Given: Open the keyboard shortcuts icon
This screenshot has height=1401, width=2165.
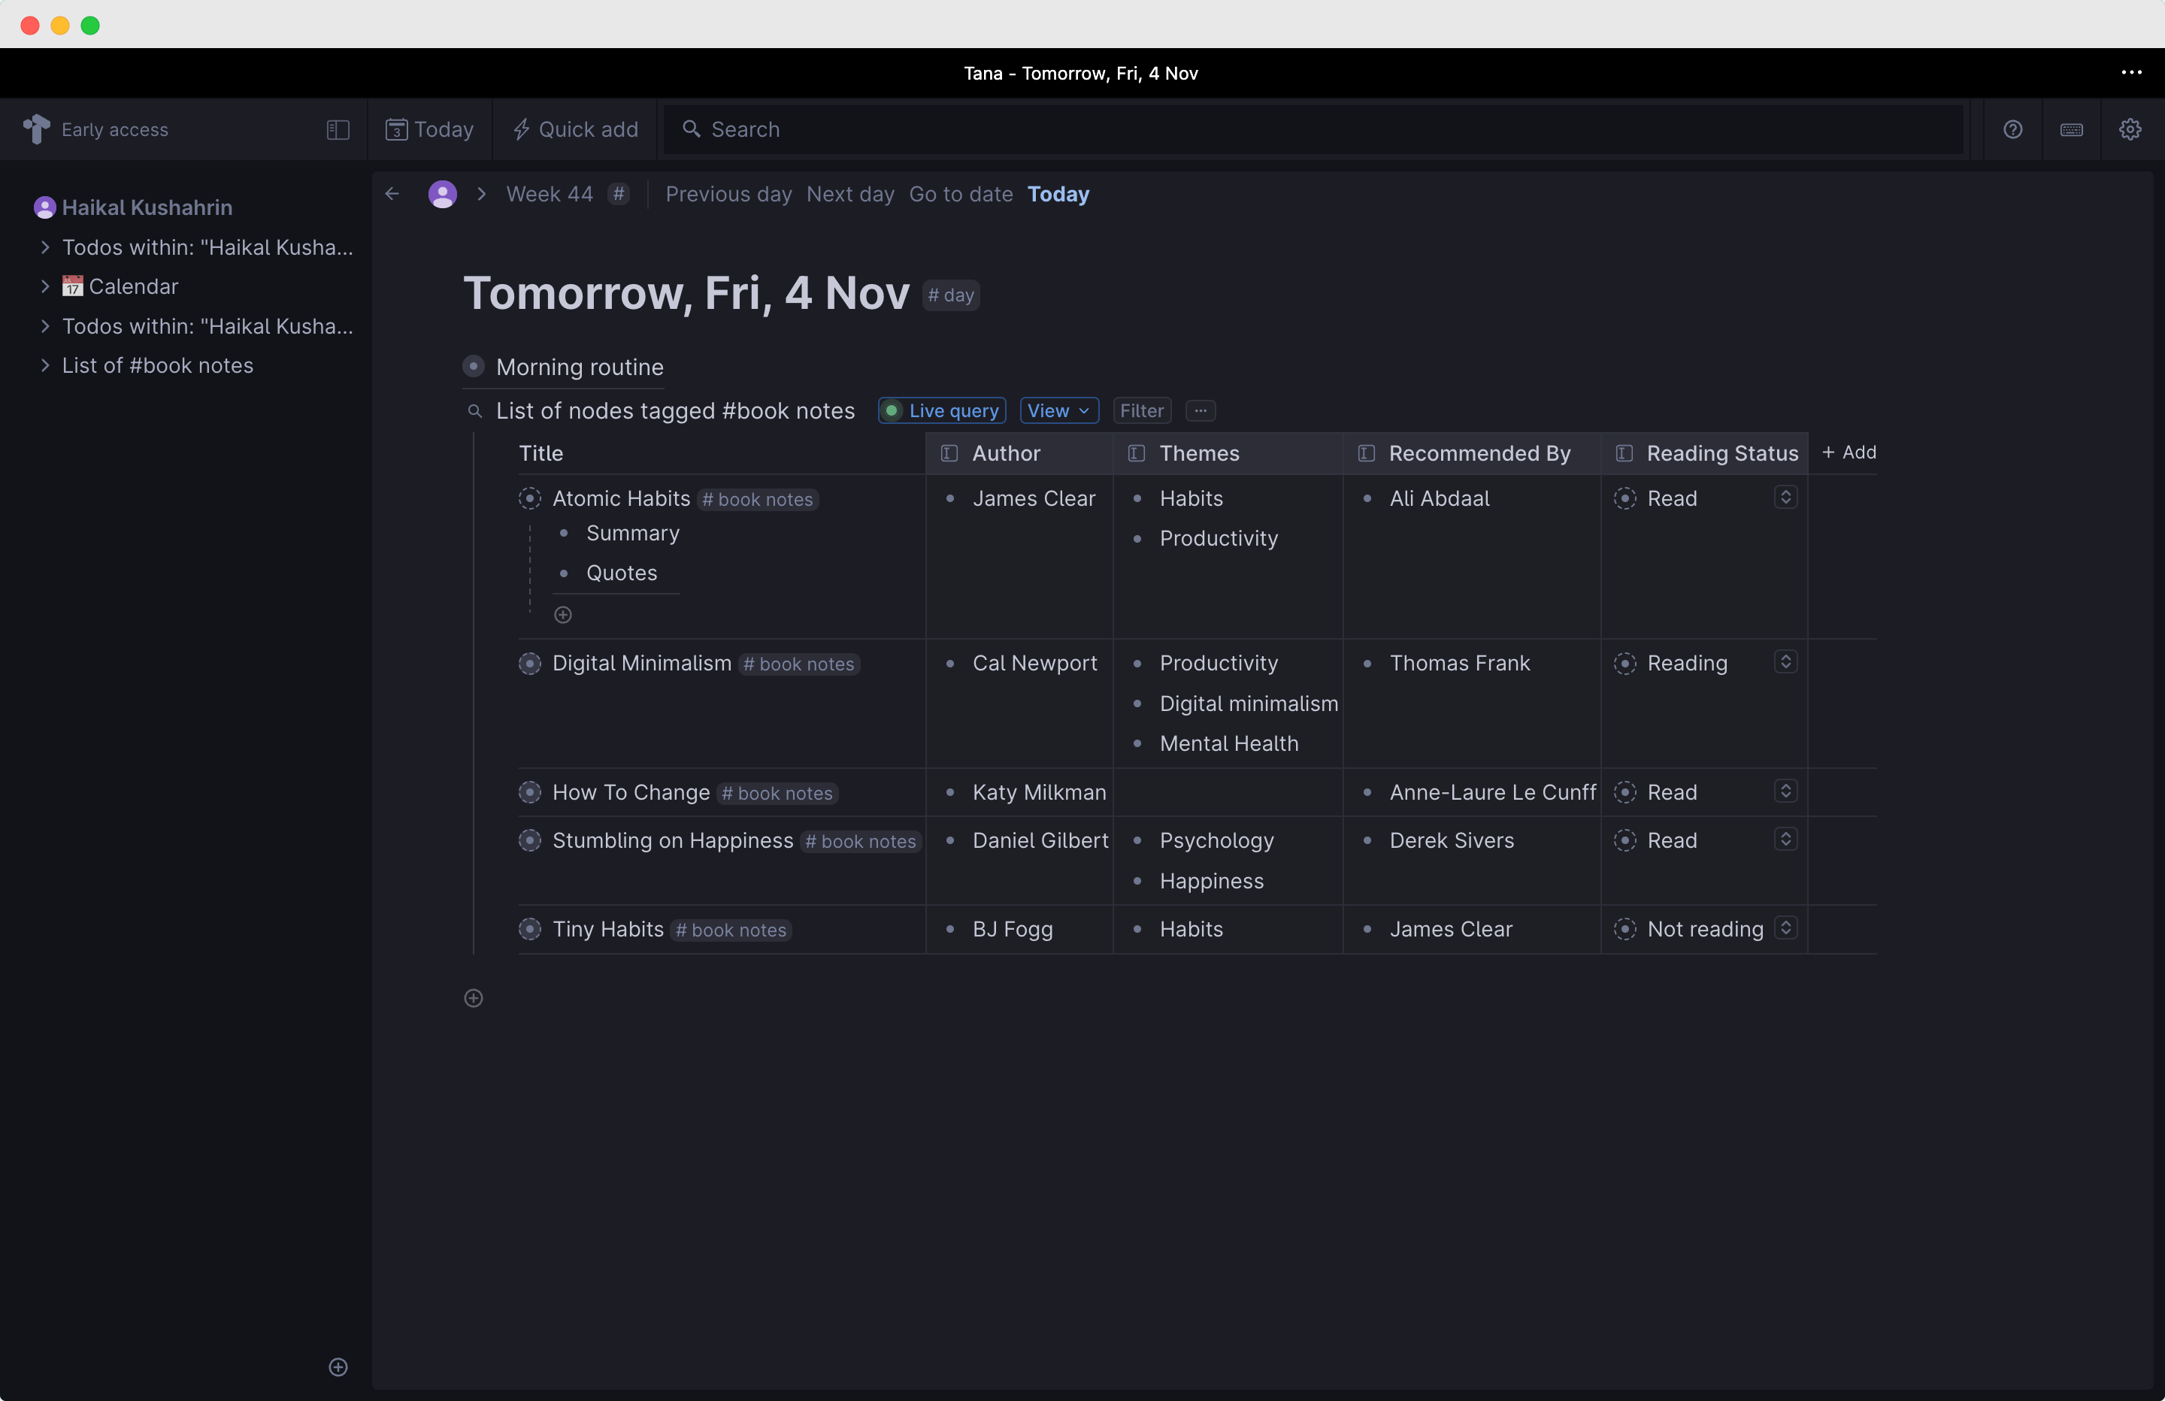Looking at the screenshot, I should pos(2071,129).
